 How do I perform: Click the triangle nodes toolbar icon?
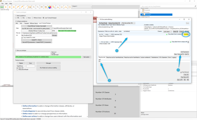tap(66, 7)
